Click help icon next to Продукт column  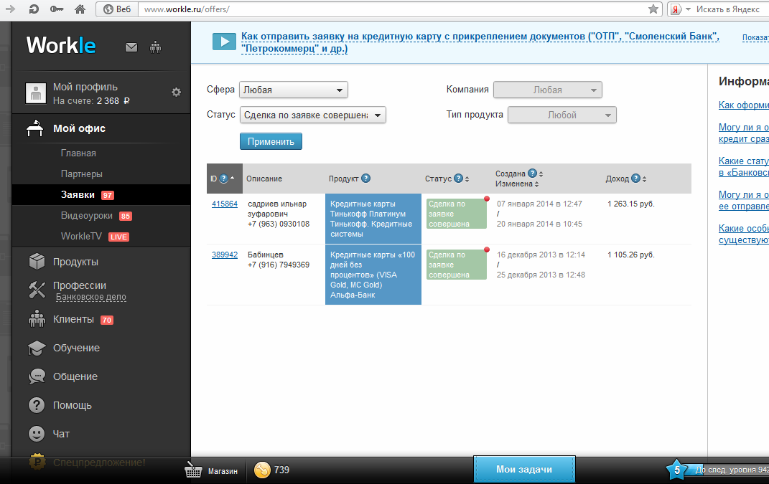pyautogui.click(x=366, y=179)
